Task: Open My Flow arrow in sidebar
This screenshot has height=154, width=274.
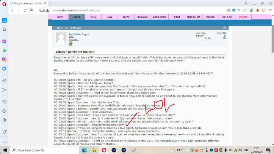Action: tap(4, 90)
